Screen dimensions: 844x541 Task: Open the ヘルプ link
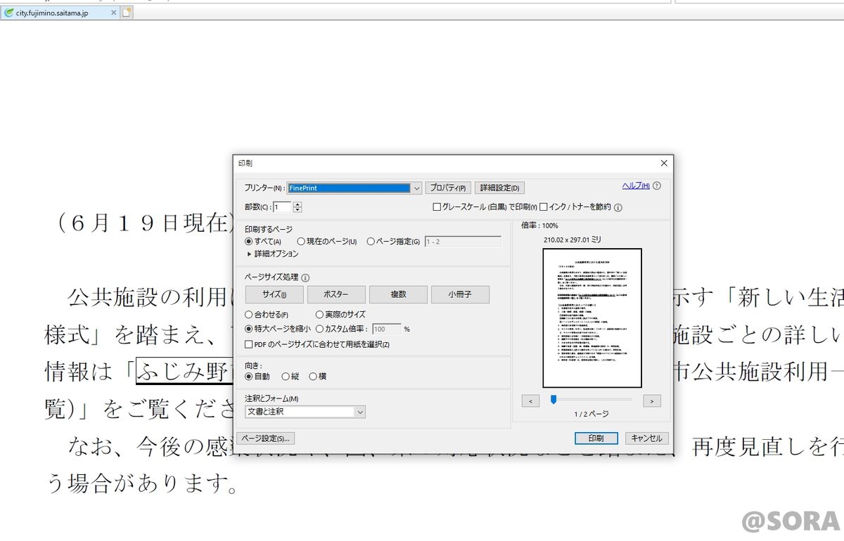635,185
